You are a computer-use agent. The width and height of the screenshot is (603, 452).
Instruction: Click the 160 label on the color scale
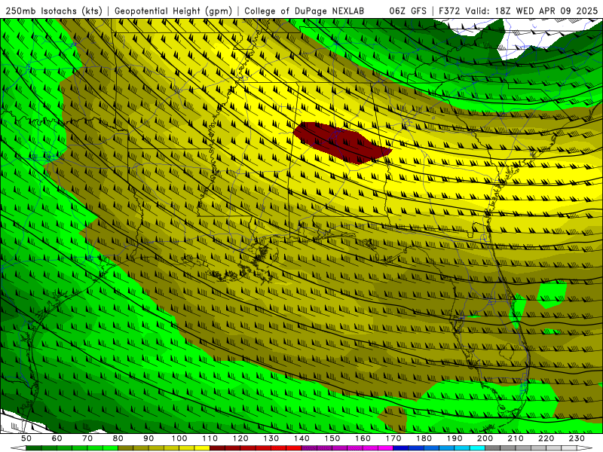(363, 438)
